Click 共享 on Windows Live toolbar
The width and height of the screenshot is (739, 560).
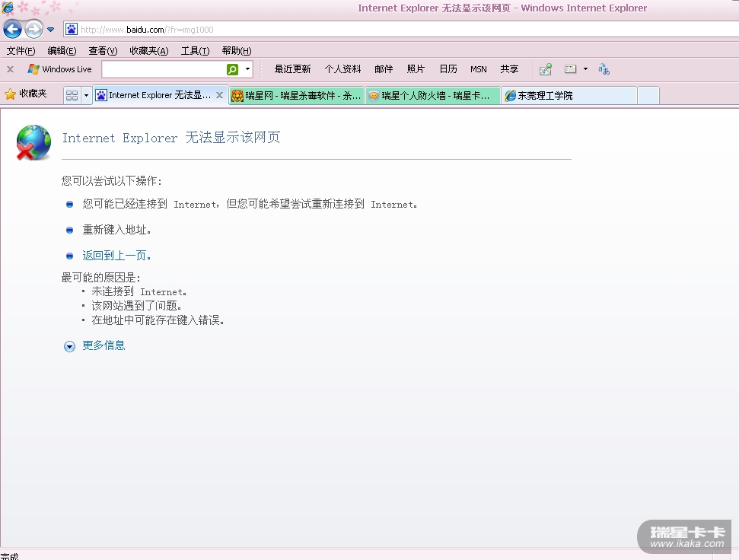click(509, 69)
